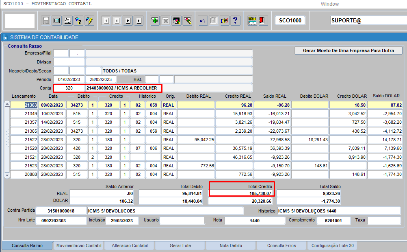Open Help with the question mark icon
Viewport: 407px width, 252px height.
pyautogui.click(x=235, y=20)
